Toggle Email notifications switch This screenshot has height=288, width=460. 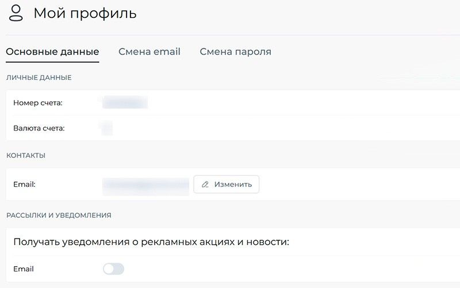pos(113,269)
